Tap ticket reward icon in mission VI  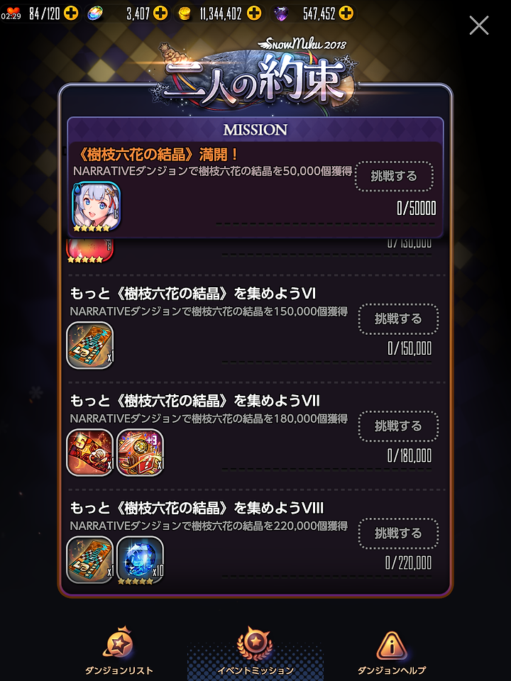click(90, 345)
